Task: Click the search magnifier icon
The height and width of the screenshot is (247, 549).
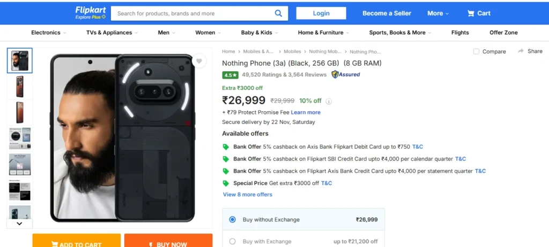Action: [278, 13]
